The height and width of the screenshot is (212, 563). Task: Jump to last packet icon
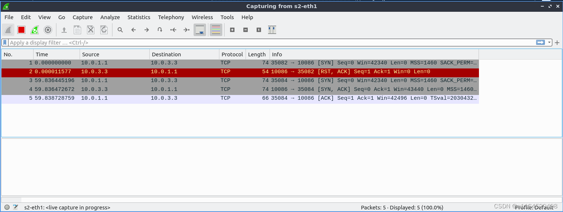coord(187,30)
